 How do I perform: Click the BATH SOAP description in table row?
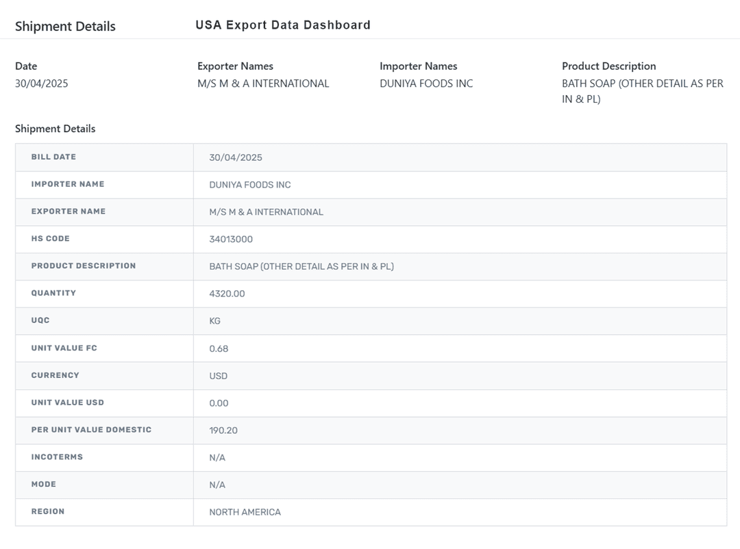point(301,266)
